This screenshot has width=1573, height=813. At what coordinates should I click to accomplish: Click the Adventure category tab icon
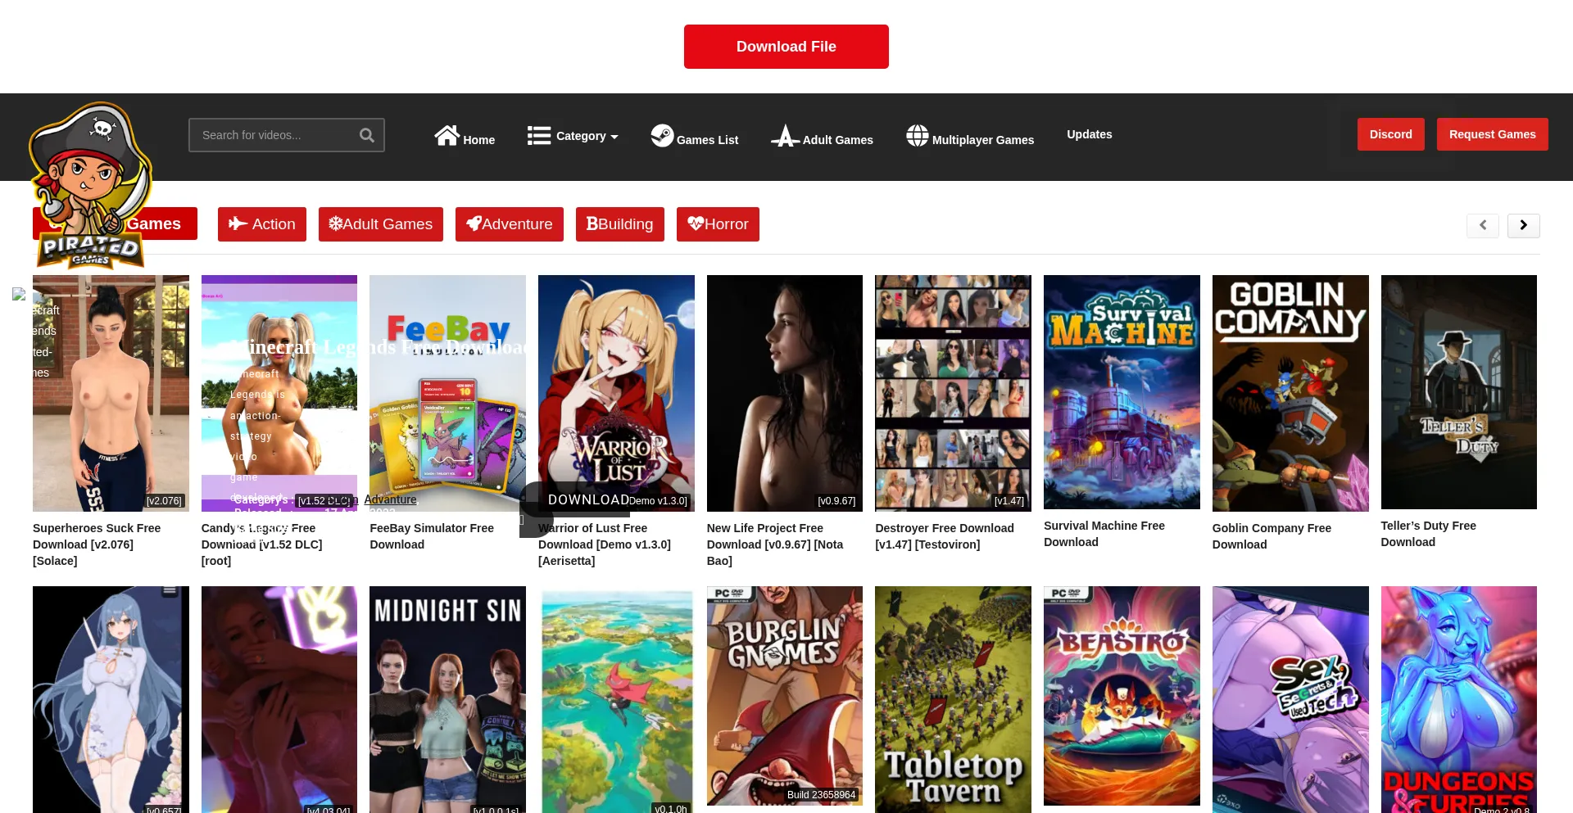click(x=474, y=224)
